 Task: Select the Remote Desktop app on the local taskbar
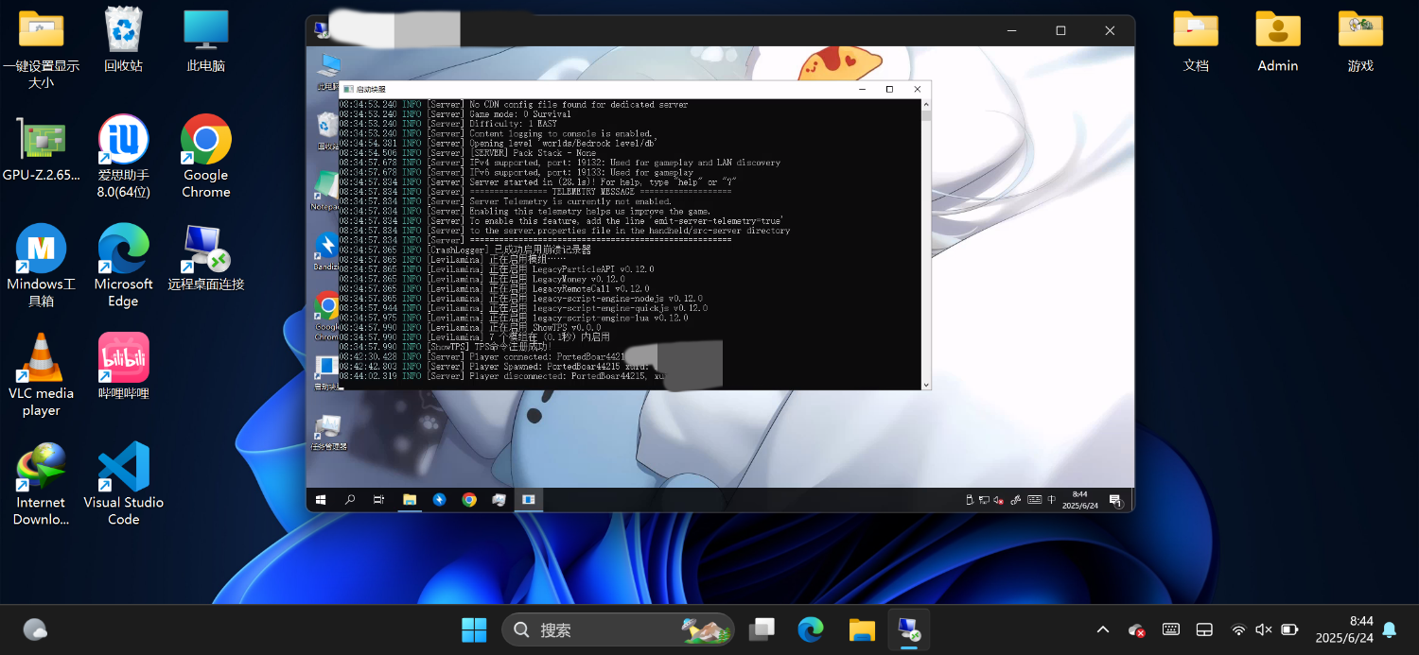(910, 629)
